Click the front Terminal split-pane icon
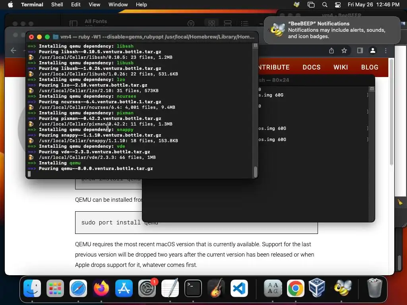The height and width of the screenshot is (305, 407). point(256,45)
